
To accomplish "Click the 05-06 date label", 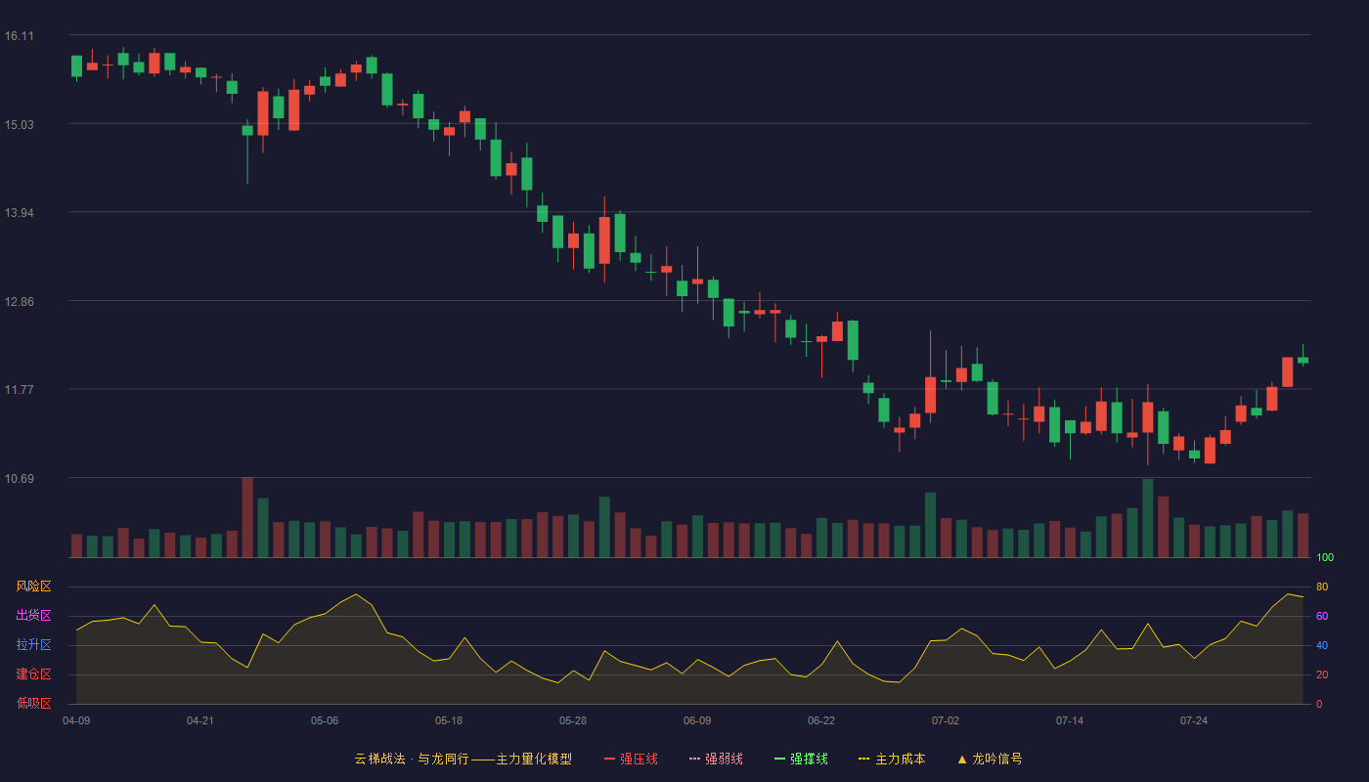I will coord(325,720).
